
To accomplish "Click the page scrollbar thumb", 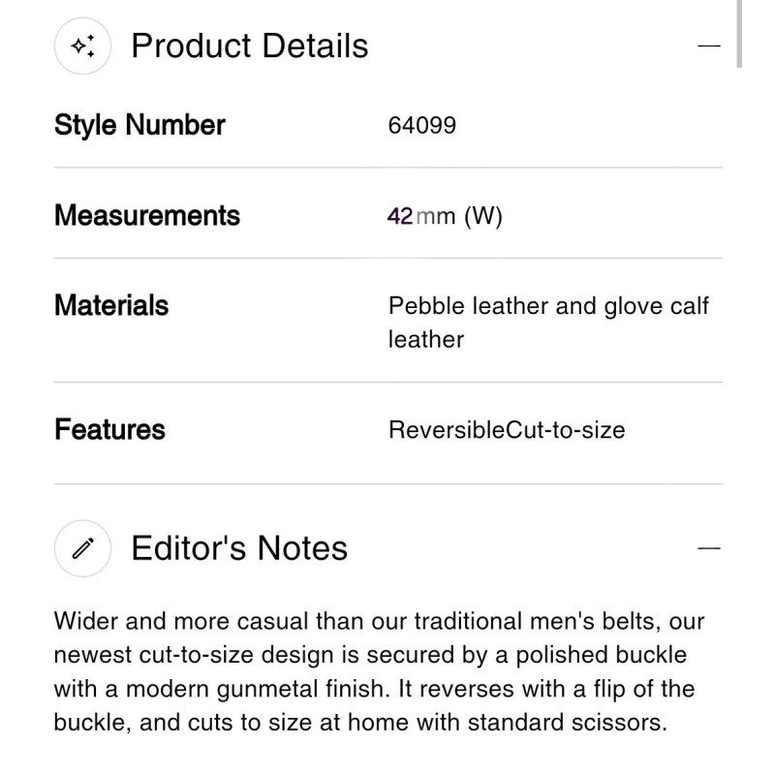I will [740, 34].
